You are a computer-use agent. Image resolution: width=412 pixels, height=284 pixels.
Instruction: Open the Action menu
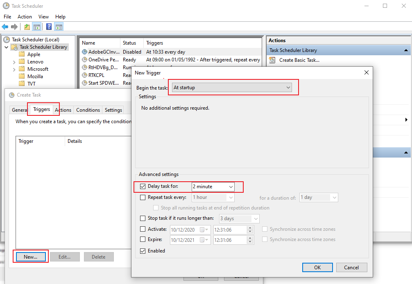25,17
